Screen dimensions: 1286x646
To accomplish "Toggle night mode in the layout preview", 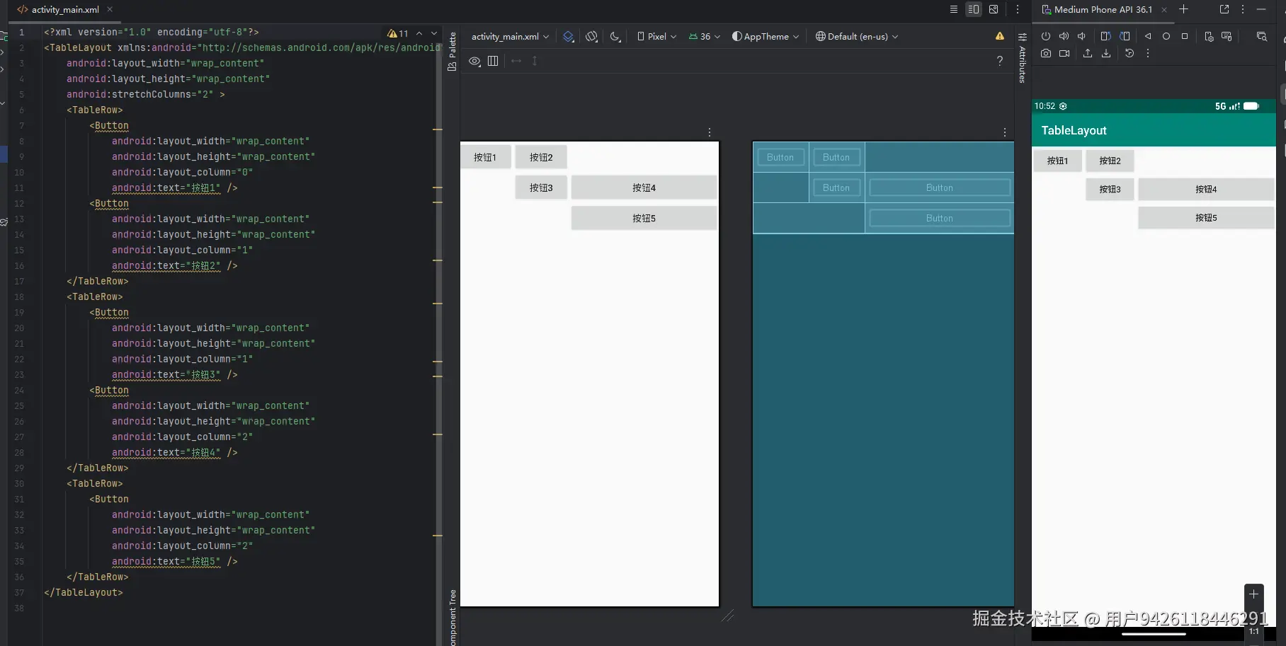I will [x=615, y=37].
